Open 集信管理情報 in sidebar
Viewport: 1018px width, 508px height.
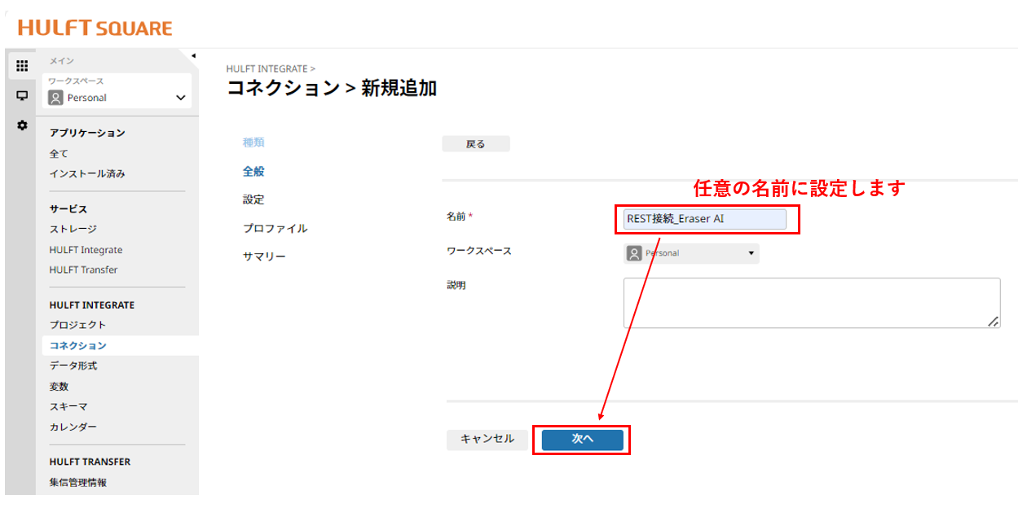click(x=77, y=483)
